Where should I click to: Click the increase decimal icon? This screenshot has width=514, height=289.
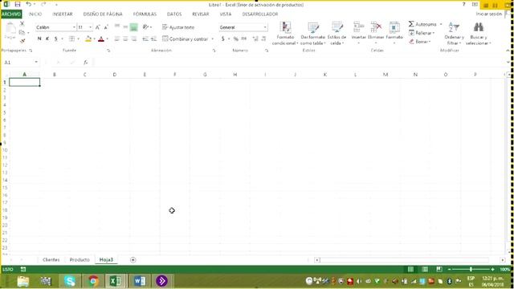coord(255,39)
